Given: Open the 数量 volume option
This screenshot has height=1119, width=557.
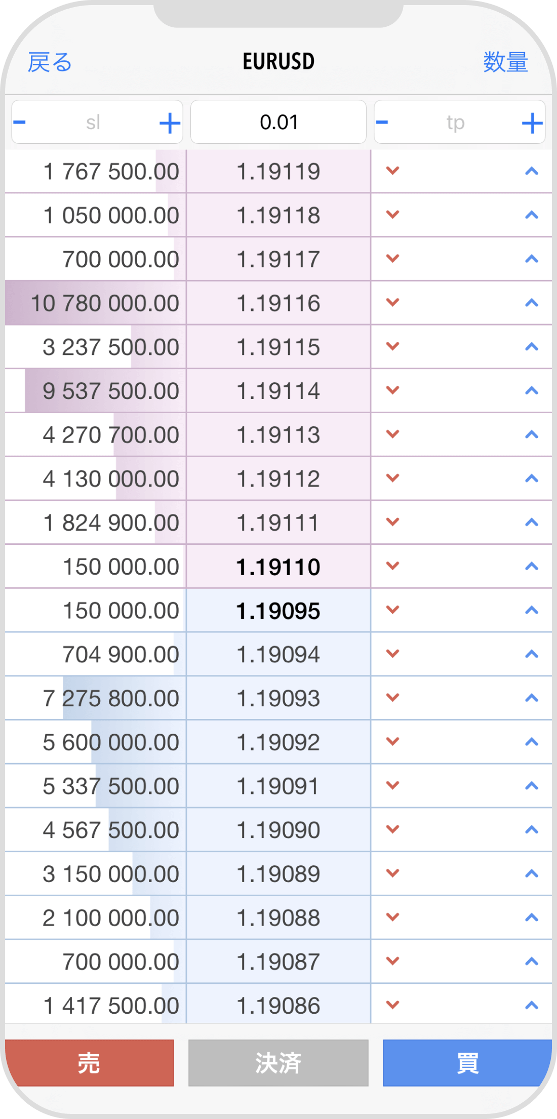Looking at the screenshot, I should (x=505, y=62).
